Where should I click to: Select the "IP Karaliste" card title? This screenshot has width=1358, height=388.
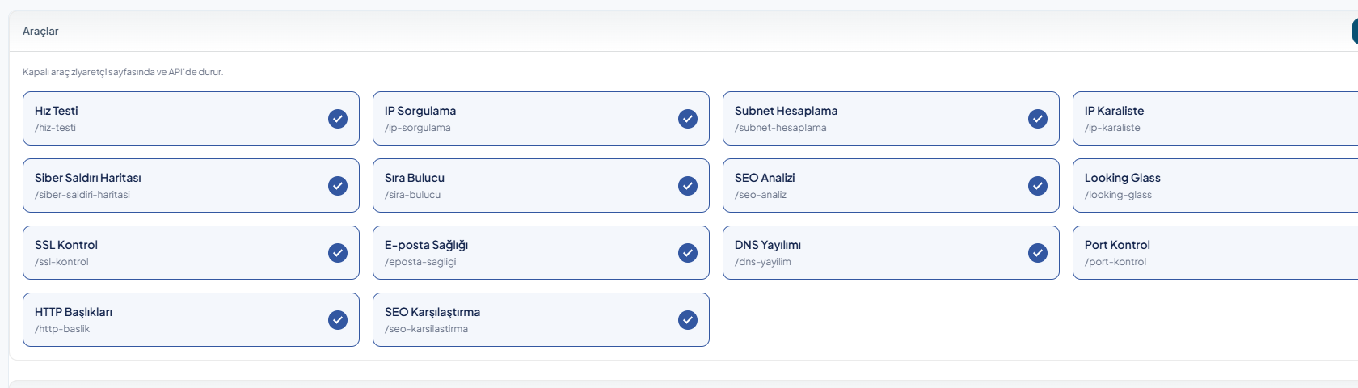click(x=1114, y=111)
